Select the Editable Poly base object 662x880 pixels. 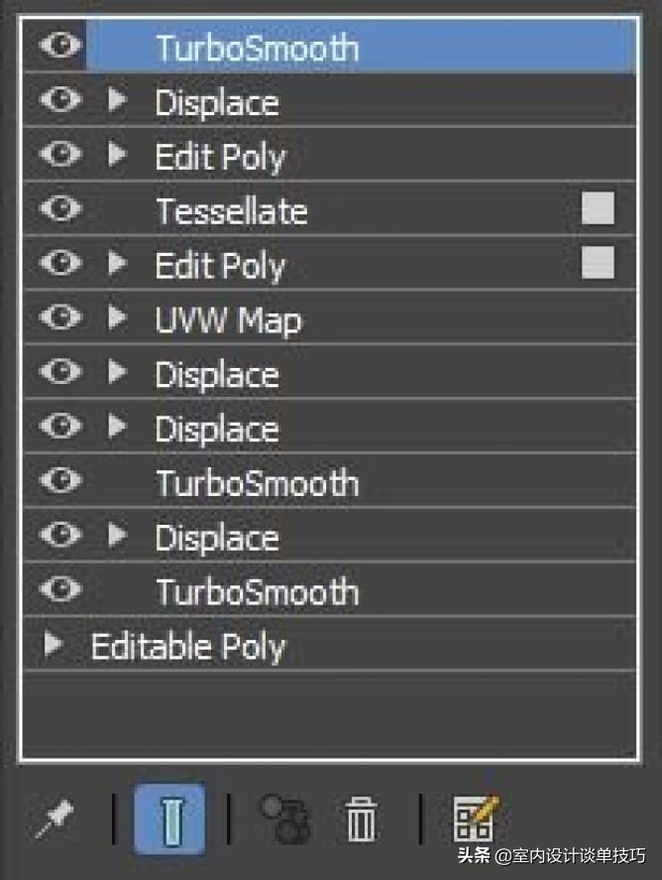188,647
